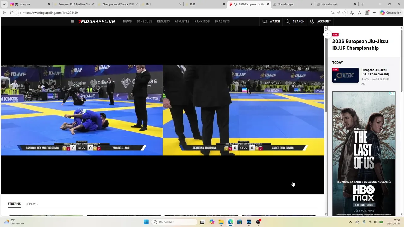View site info padlock icon

point(19,13)
